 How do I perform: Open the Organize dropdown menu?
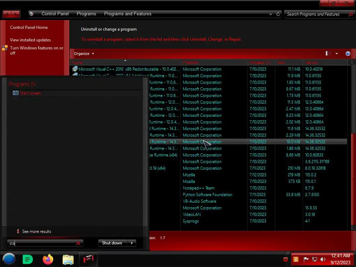point(84,54)
